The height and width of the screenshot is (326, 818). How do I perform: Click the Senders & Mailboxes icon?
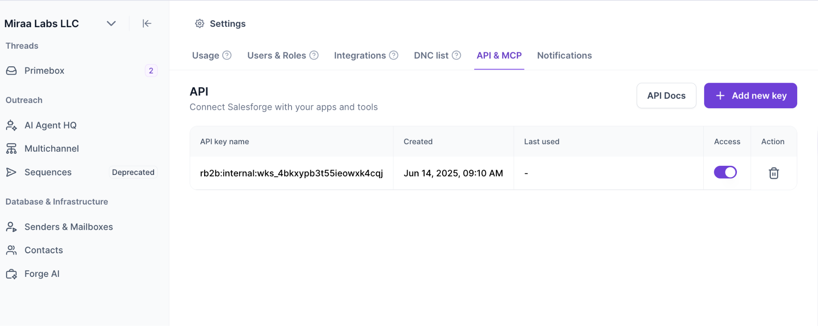pyautogui.click(x=12, y=227)
